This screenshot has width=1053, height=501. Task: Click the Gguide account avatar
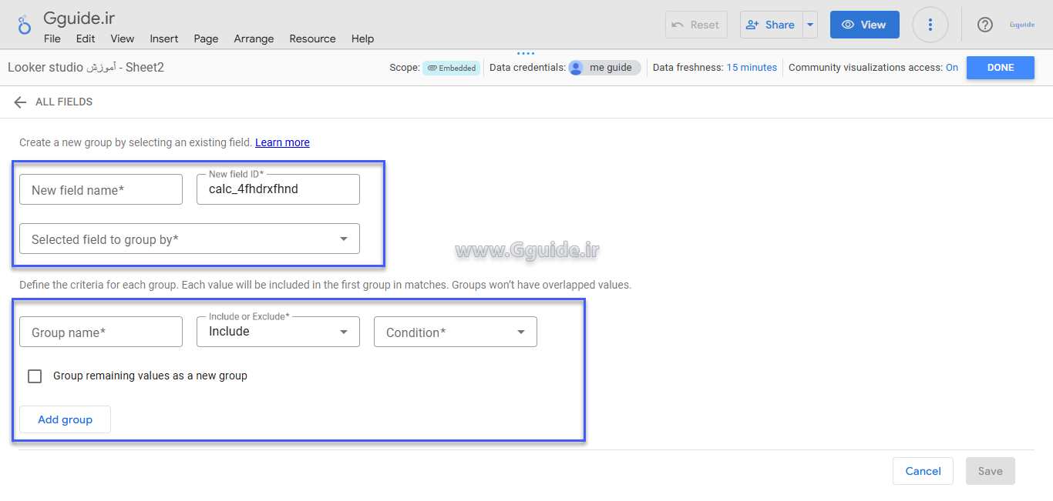pos(1022,25)
